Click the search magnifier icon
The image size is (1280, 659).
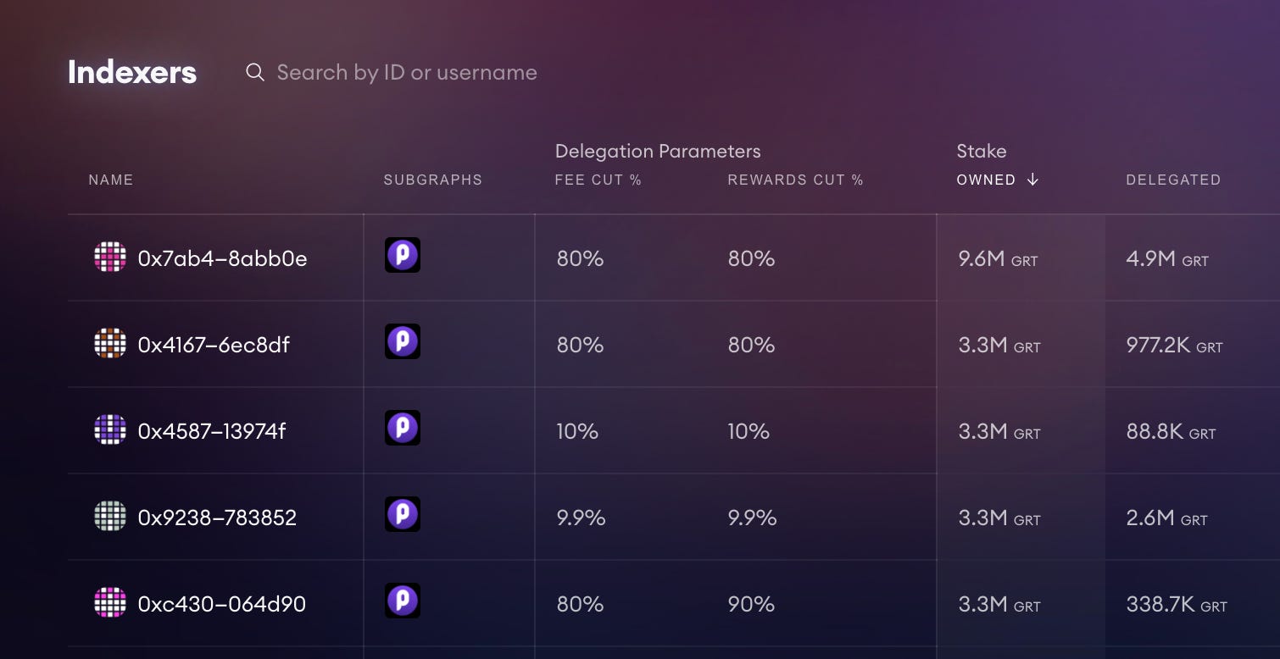pos(254,72)
